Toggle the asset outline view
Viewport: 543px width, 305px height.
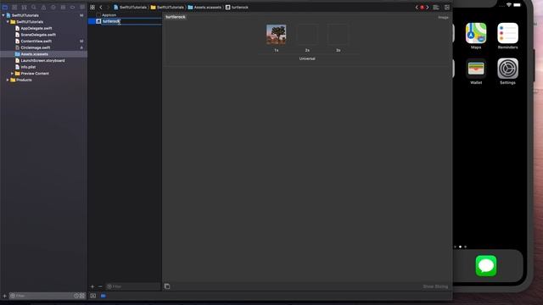tap(167, 286)
